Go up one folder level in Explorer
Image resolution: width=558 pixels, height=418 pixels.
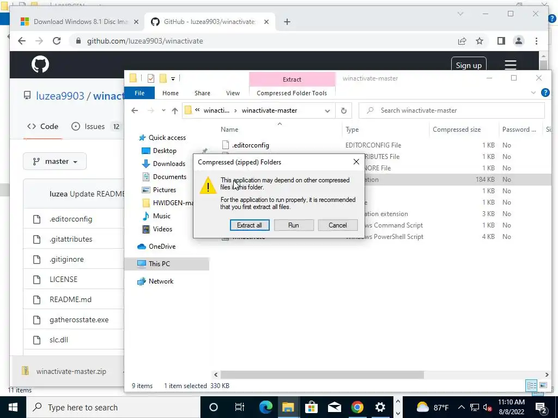pyautogui.click(x=174, y=110)
